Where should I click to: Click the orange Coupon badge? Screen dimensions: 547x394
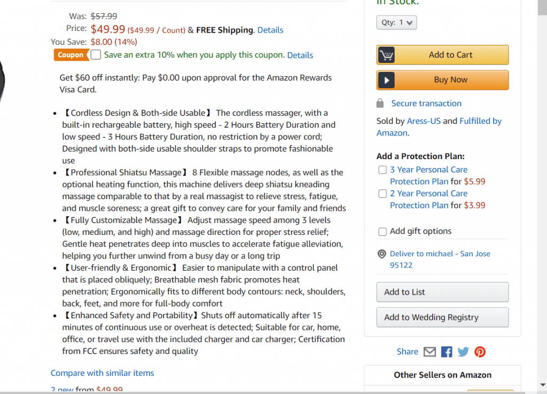tap(69, 54)
